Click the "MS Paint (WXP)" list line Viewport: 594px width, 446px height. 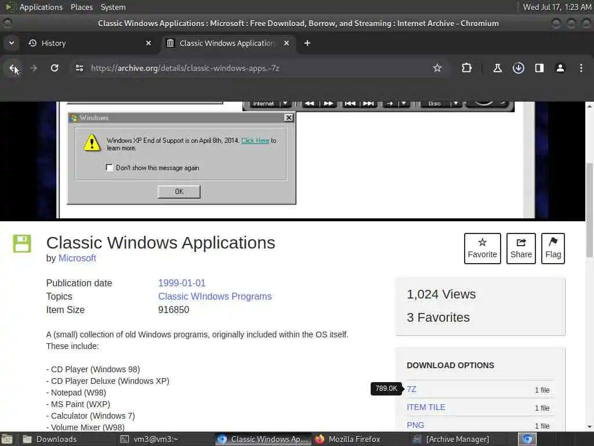78,404
